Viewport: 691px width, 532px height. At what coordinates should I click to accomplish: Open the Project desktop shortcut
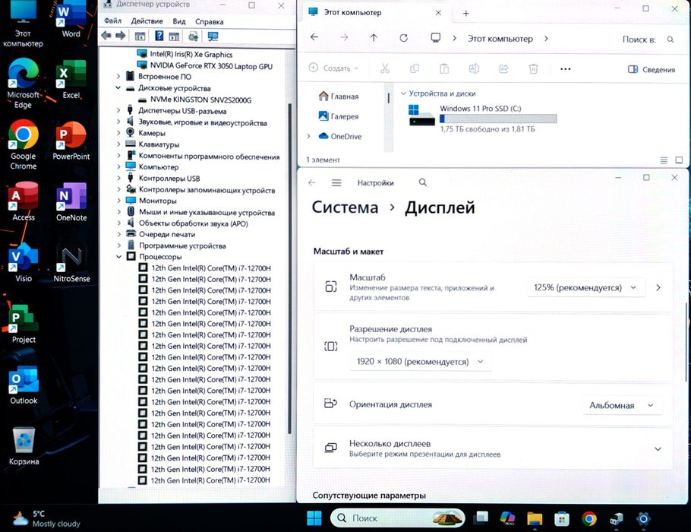(24, 325)
